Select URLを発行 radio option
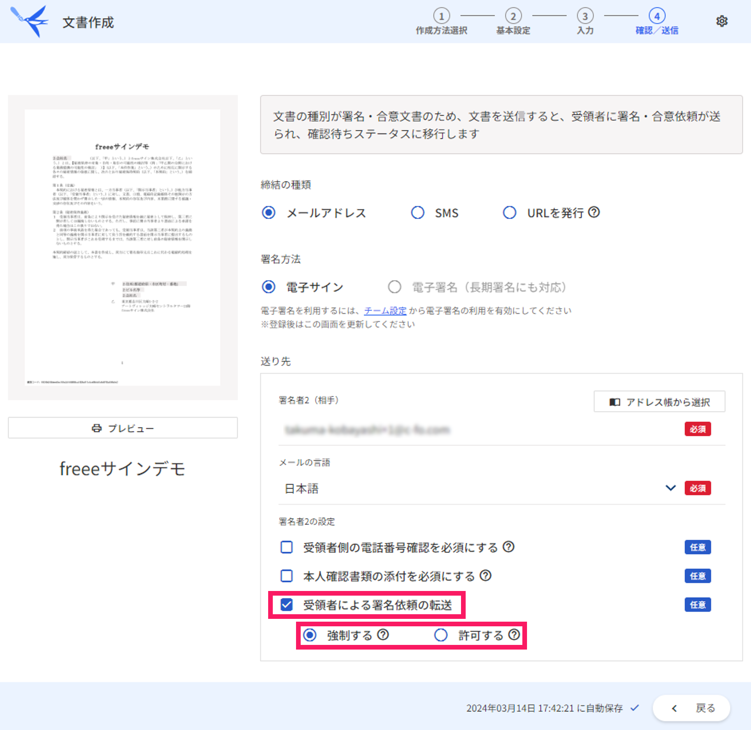The image size is (751, 730). click(510, 213)
